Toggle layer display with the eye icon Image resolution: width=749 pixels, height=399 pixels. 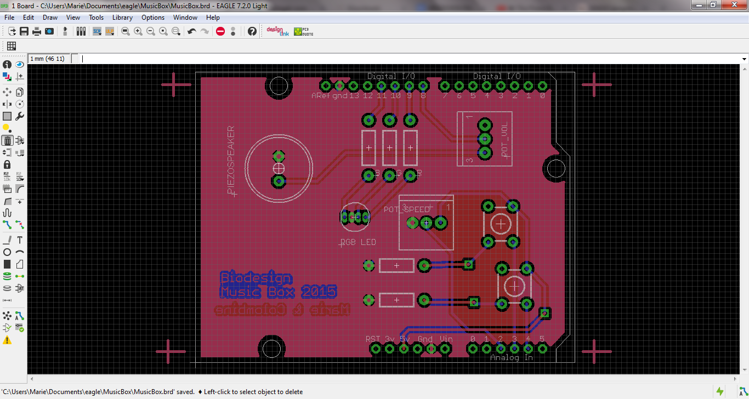point(20,65)
